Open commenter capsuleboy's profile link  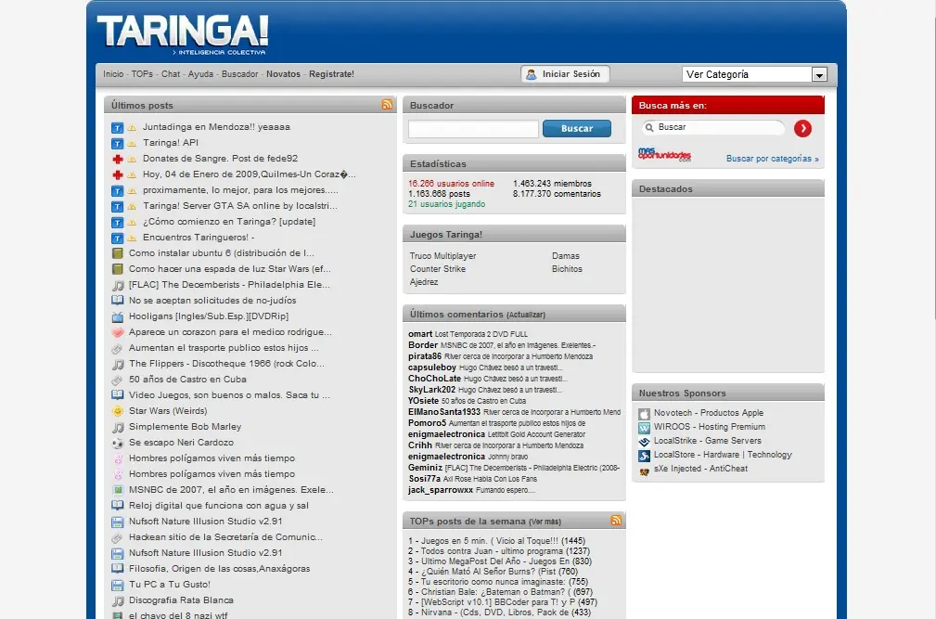click(x=432, y=368)
